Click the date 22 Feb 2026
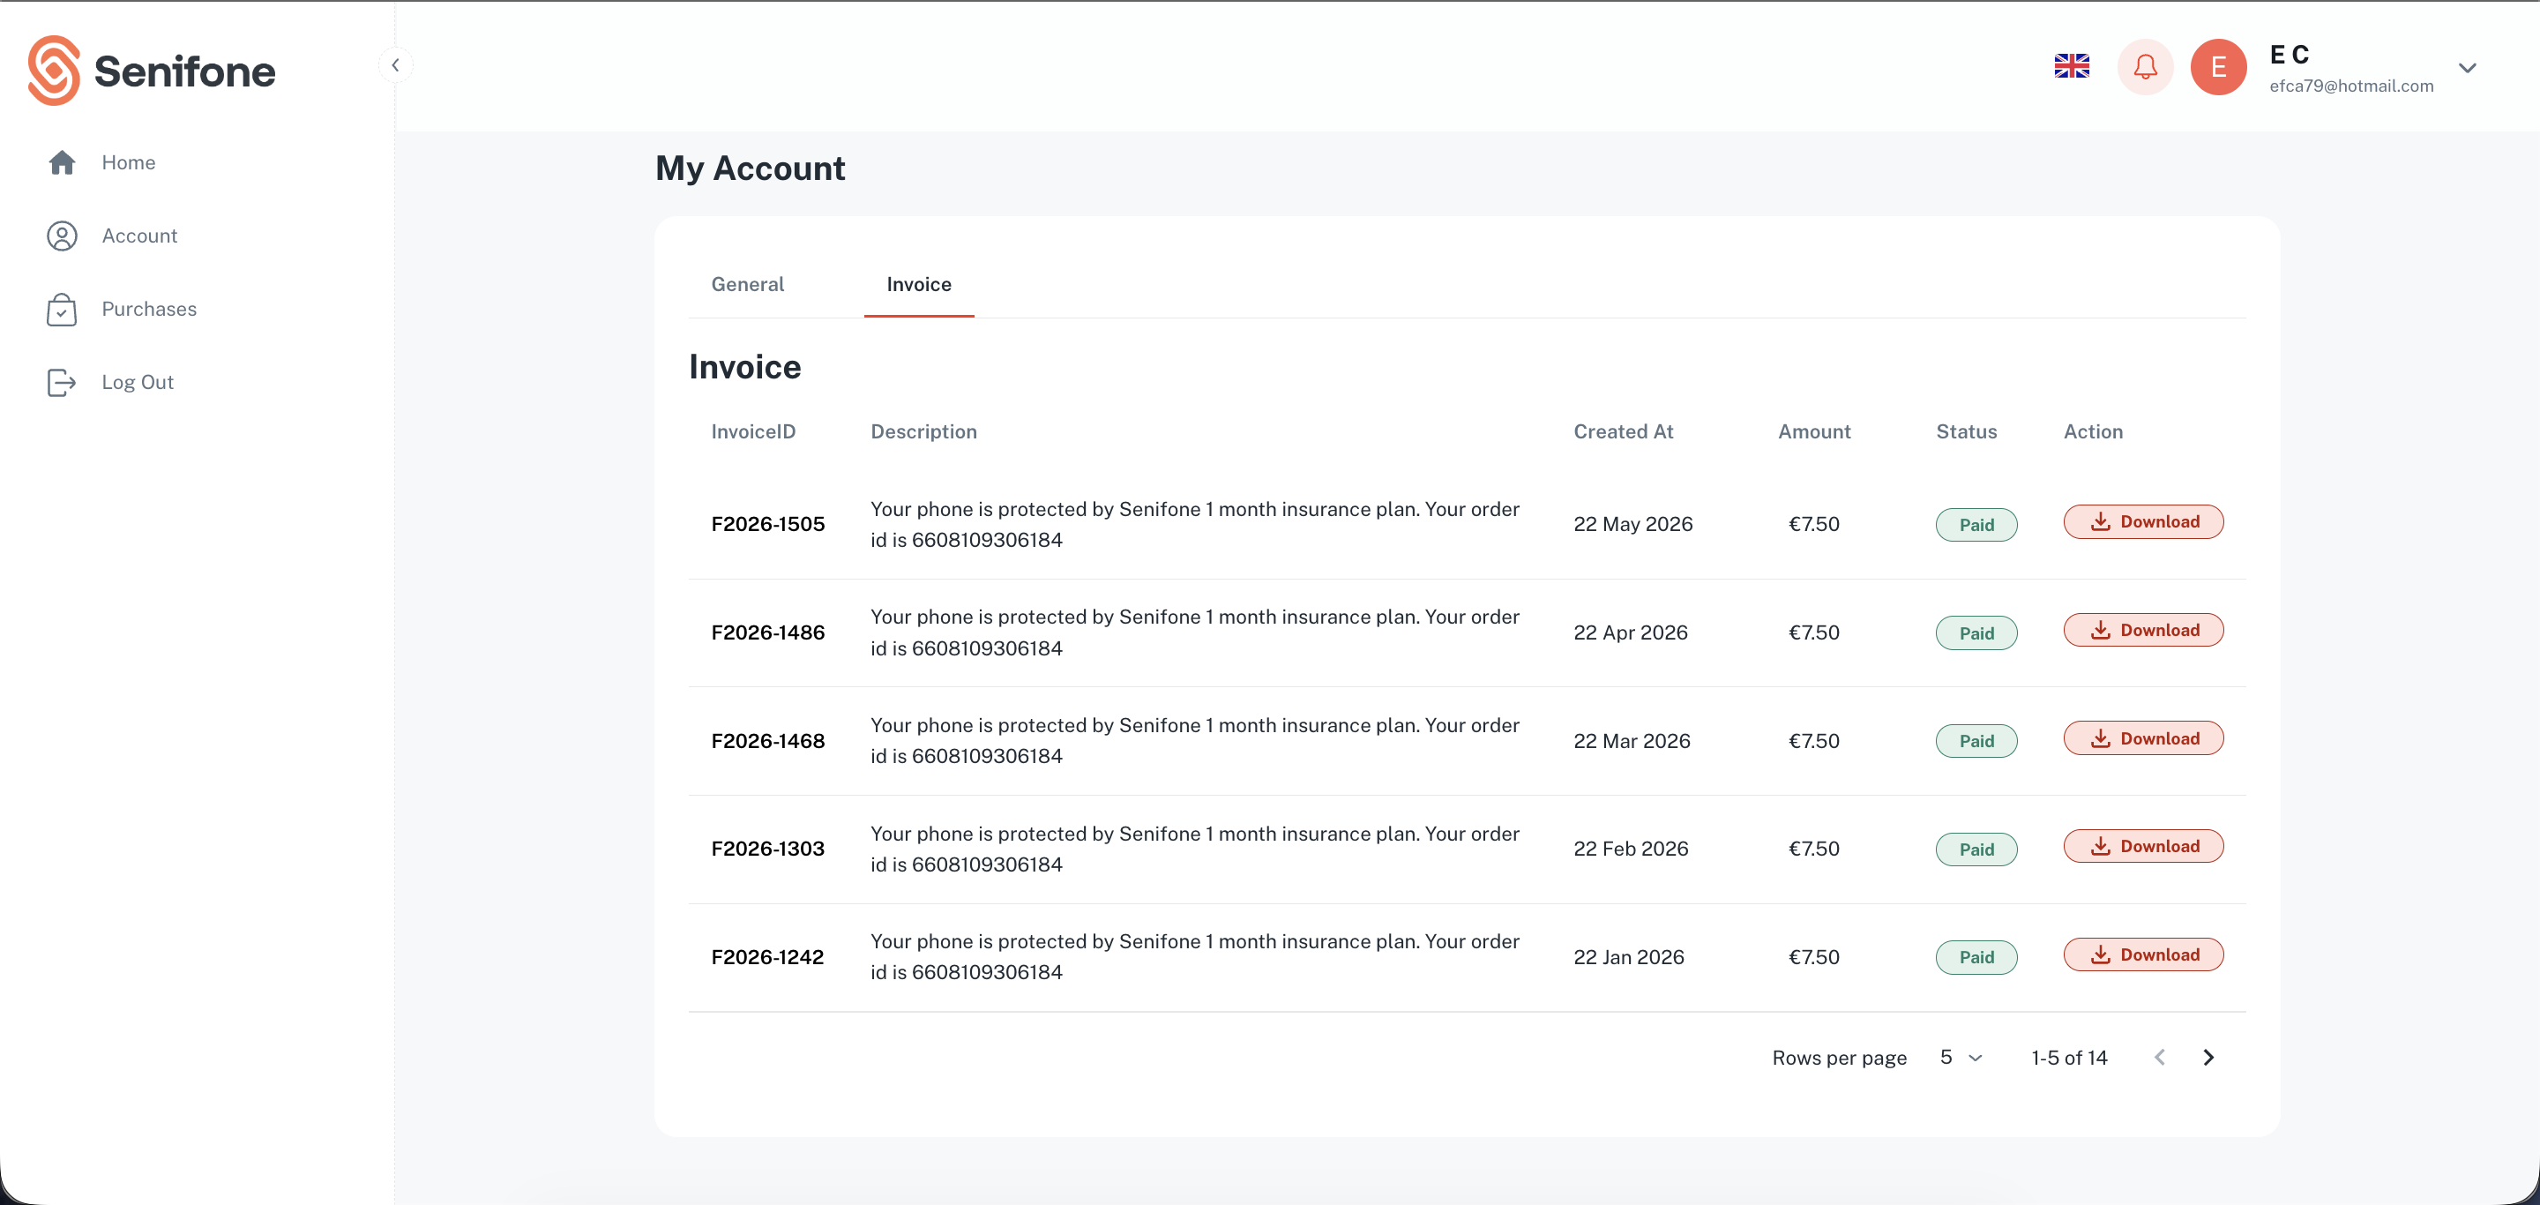The image size is (2540, 1205). (1631, 848)
